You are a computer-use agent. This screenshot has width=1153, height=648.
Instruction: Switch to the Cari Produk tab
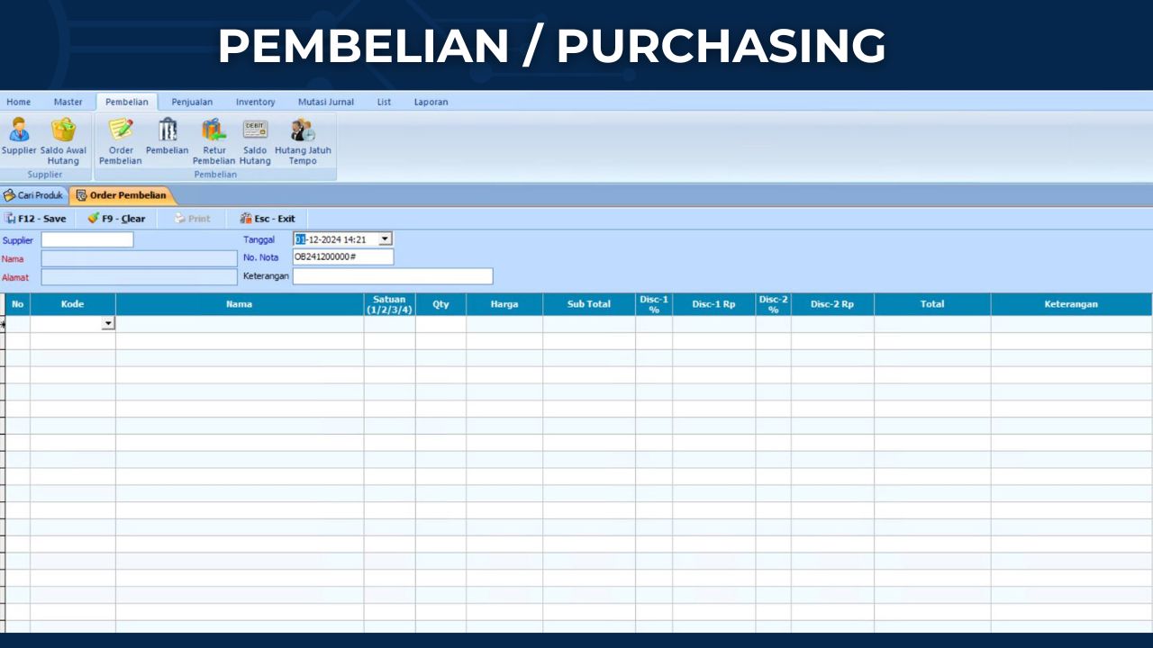coord(34,195)
